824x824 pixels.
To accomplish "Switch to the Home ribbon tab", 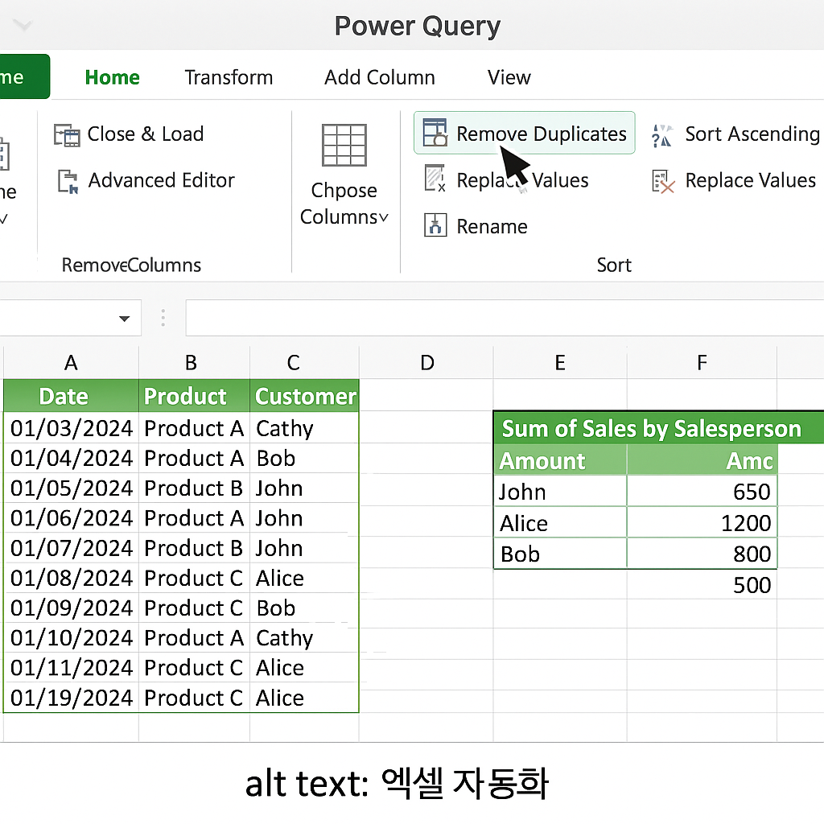I will click(x=113, y=77).
